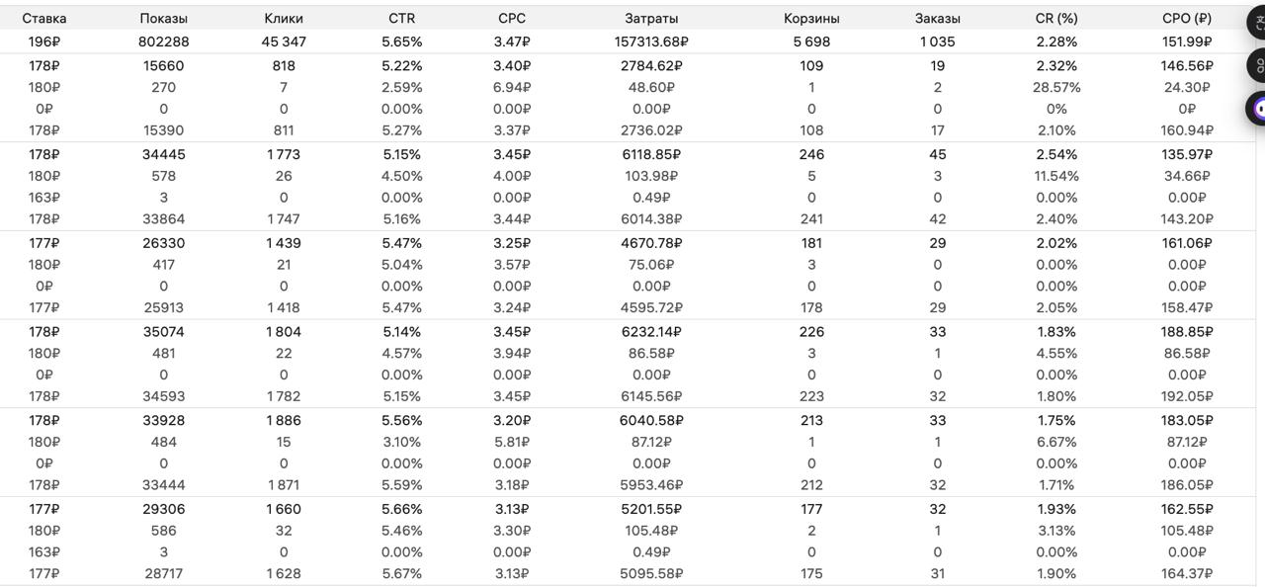Viewport: 1265px width, 587px height.
Task: Select the 45 347 total clicks cell
Action: pyautogui.click(x=284, y=42)
